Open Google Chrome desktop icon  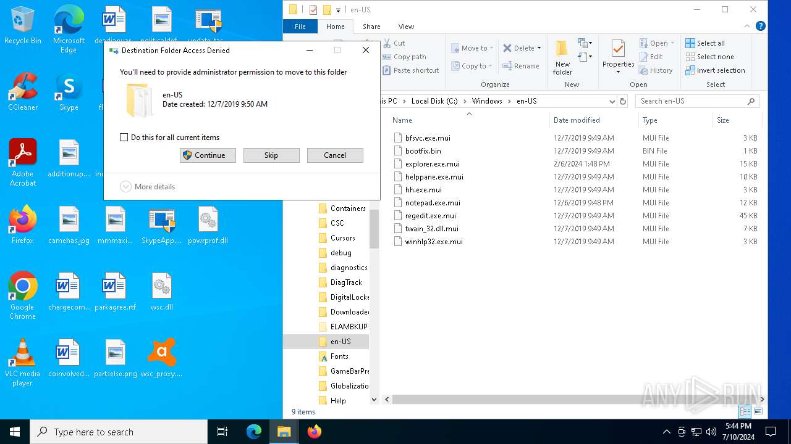click(23, 296)
